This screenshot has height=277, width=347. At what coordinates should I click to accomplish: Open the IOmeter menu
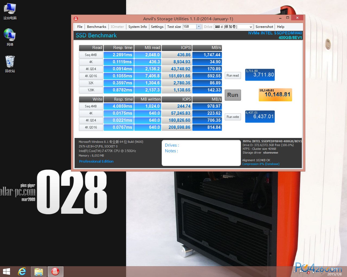pos(117,27)
